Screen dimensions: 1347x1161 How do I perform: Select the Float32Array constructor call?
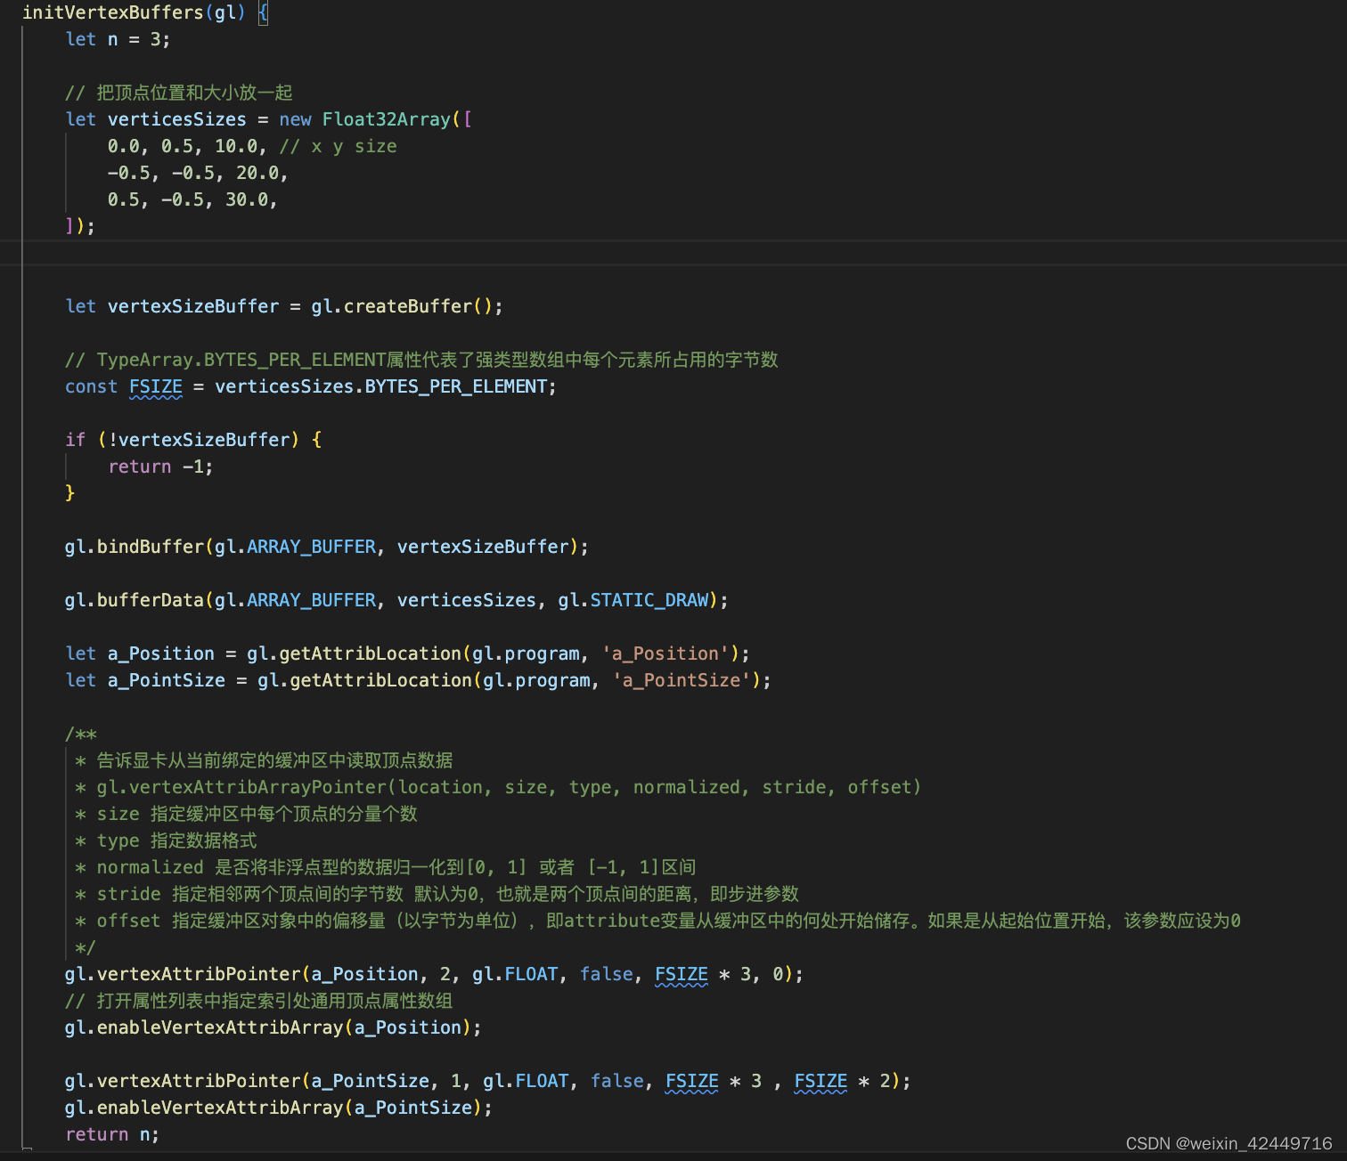point(387,118)
